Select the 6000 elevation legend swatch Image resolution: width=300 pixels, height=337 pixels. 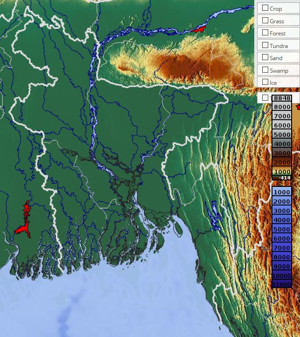coord(282,125)
